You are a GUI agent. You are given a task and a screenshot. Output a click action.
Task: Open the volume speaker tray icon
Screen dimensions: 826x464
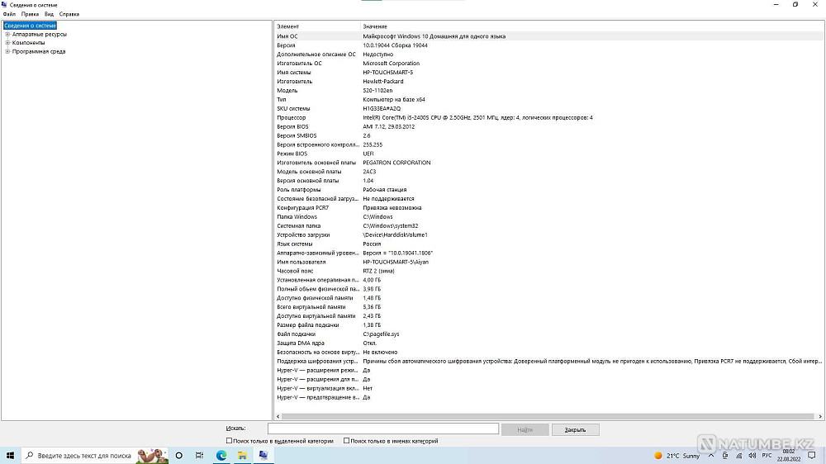(752, 456)
